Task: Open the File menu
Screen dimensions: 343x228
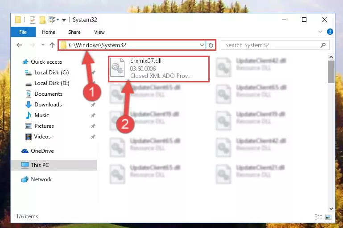Action: pyautogui.click(x=23, y=32)
